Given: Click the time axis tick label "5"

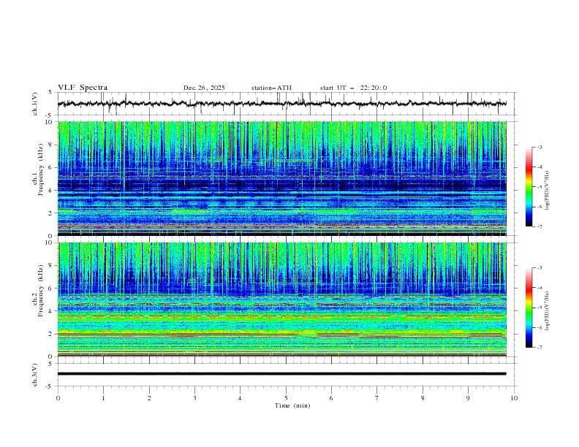Looking at the screenshot, I should [x=286, y=398].
